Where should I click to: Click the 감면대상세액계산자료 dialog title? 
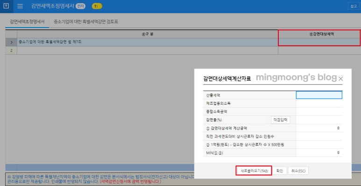click(227, 79)
